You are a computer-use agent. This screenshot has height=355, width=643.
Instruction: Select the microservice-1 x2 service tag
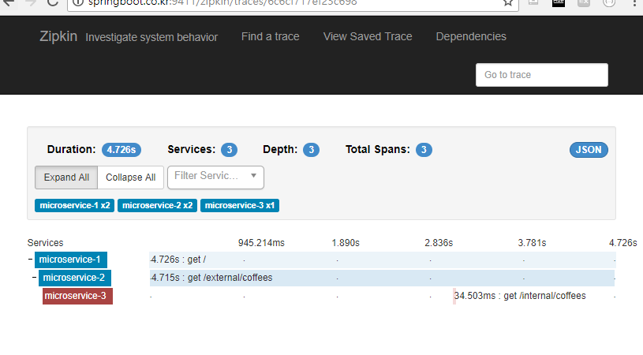pos(75,205)
